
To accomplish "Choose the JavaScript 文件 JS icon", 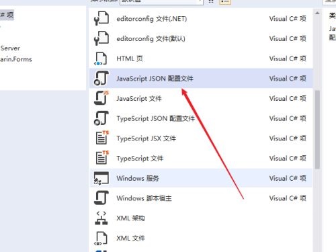I will [101, 98].
